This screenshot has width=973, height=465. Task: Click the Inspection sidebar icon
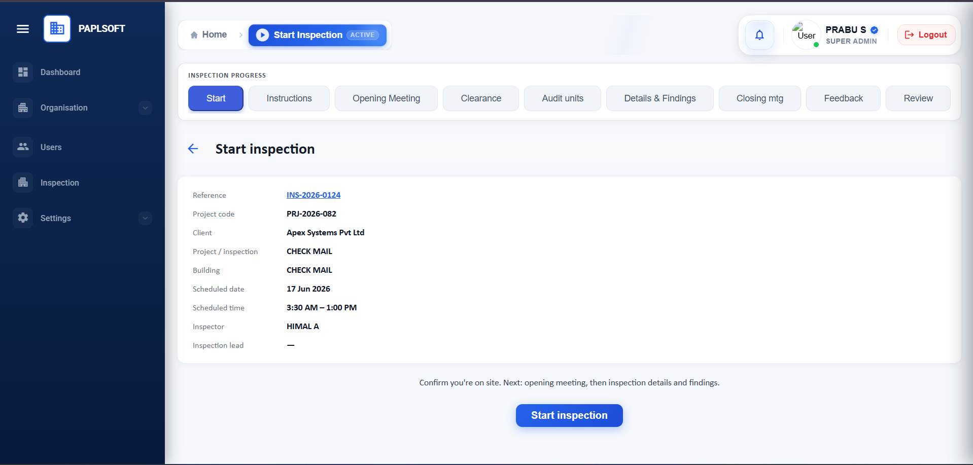23,183
